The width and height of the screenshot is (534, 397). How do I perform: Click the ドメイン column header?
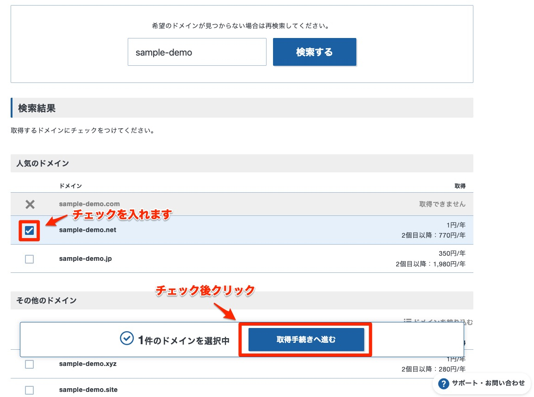click(70, 186)
